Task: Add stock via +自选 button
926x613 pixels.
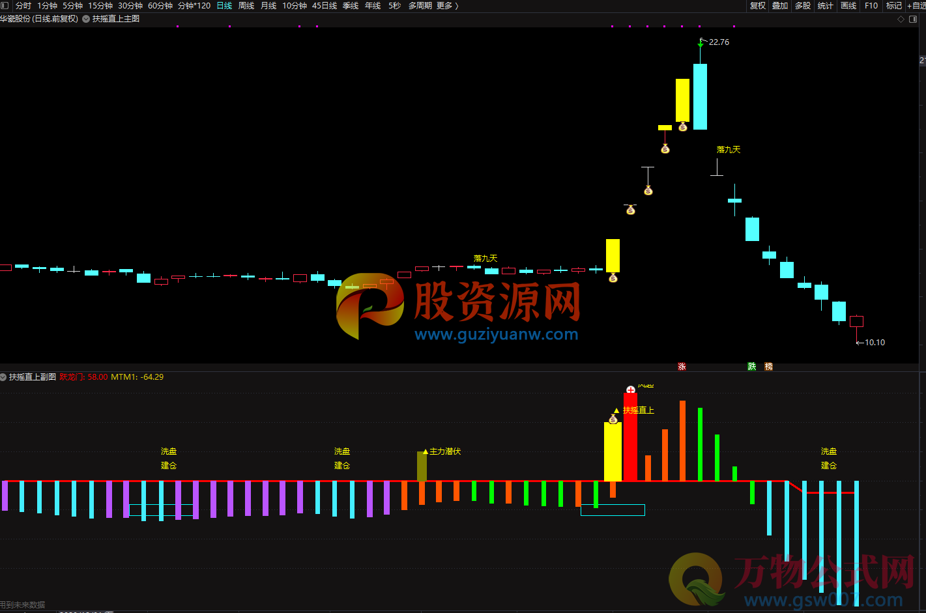Action: 916,5
